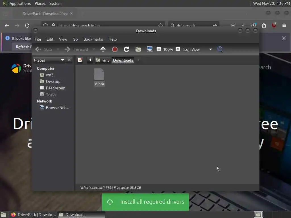Open the Bookmarks menu
This screenshot has height=218, width=291.
tap(93, 39)
